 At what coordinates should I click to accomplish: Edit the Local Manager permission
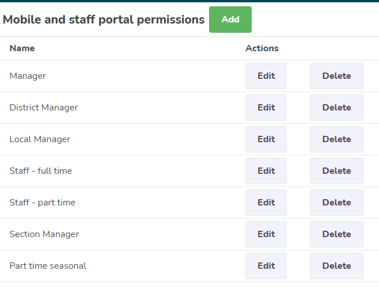click(266, 139)
